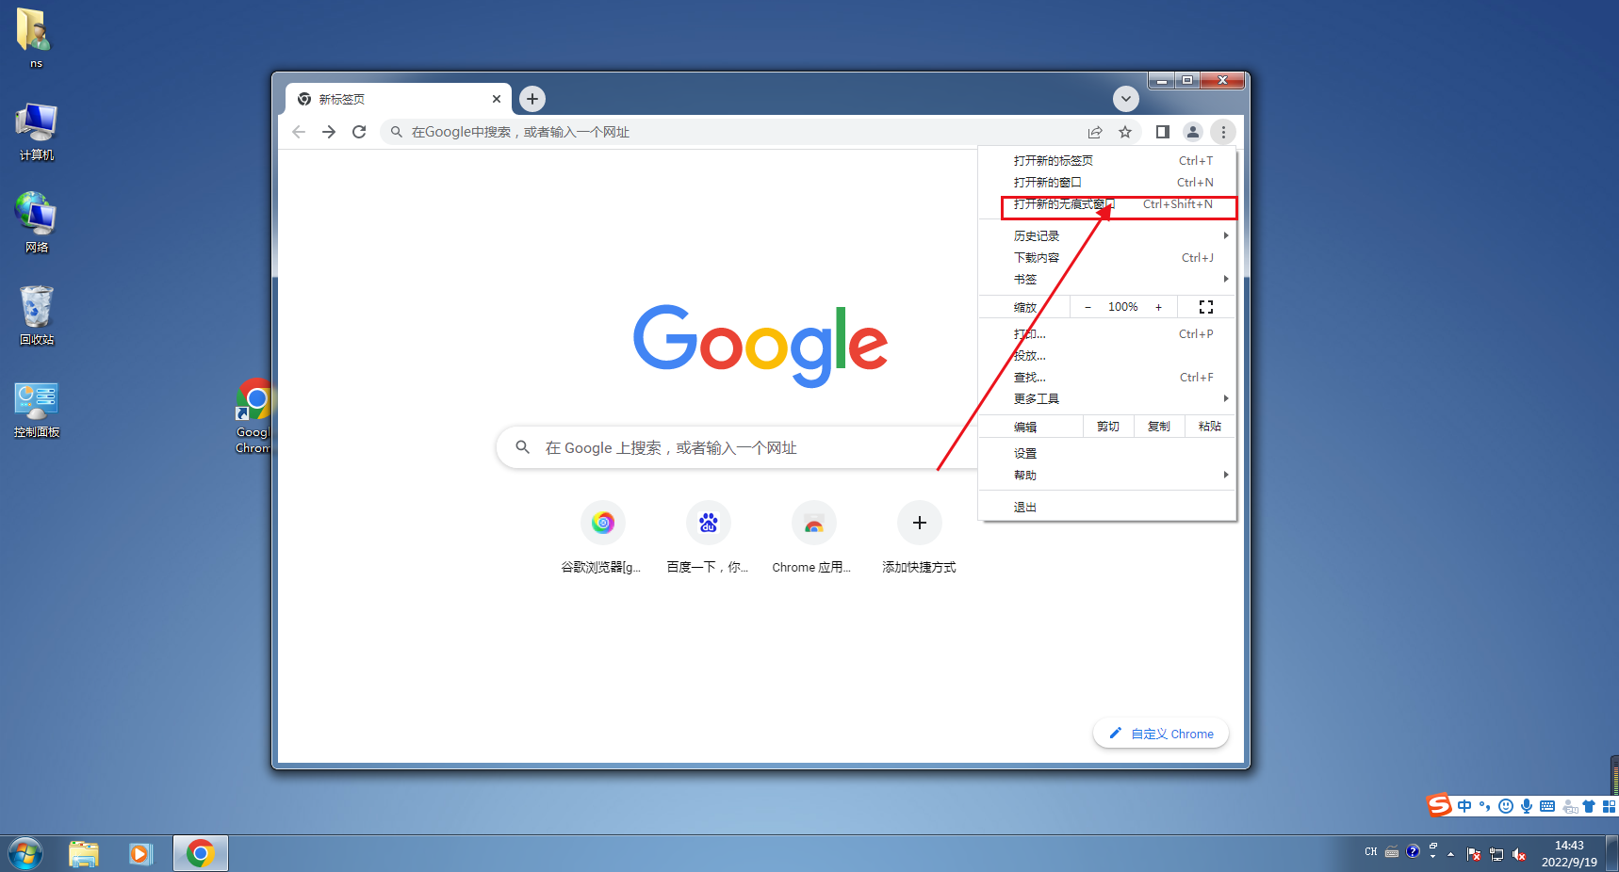Expand 书签 submenu
Image resolution: width=1619 pixels, height=872 pixels.
(1107, 279)
